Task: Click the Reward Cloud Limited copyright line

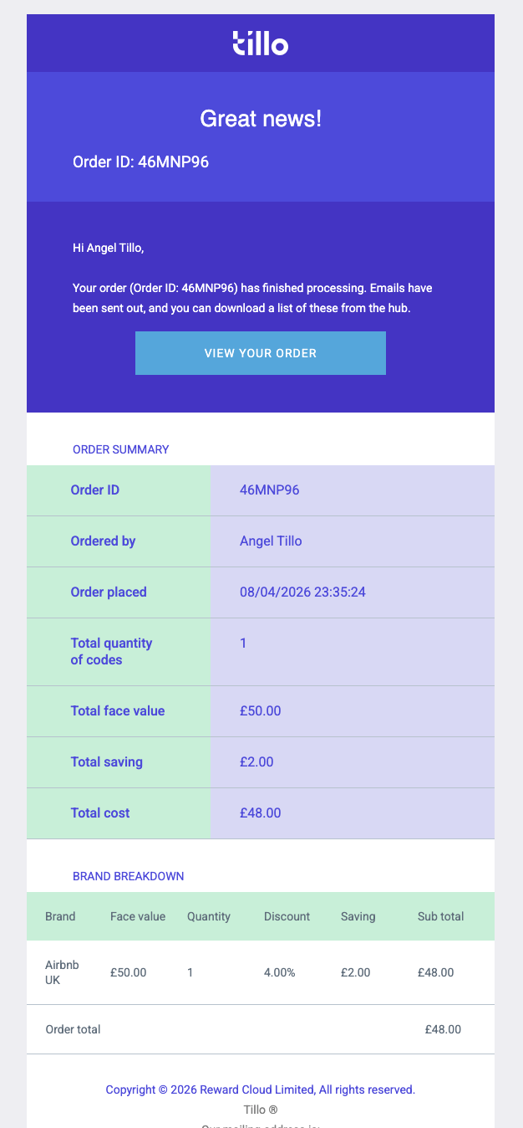Action: (x=260, y=1090)
